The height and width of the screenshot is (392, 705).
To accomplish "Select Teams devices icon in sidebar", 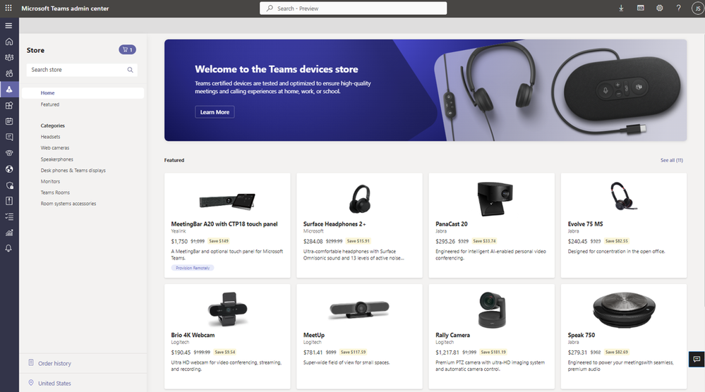I will point(9,90).
